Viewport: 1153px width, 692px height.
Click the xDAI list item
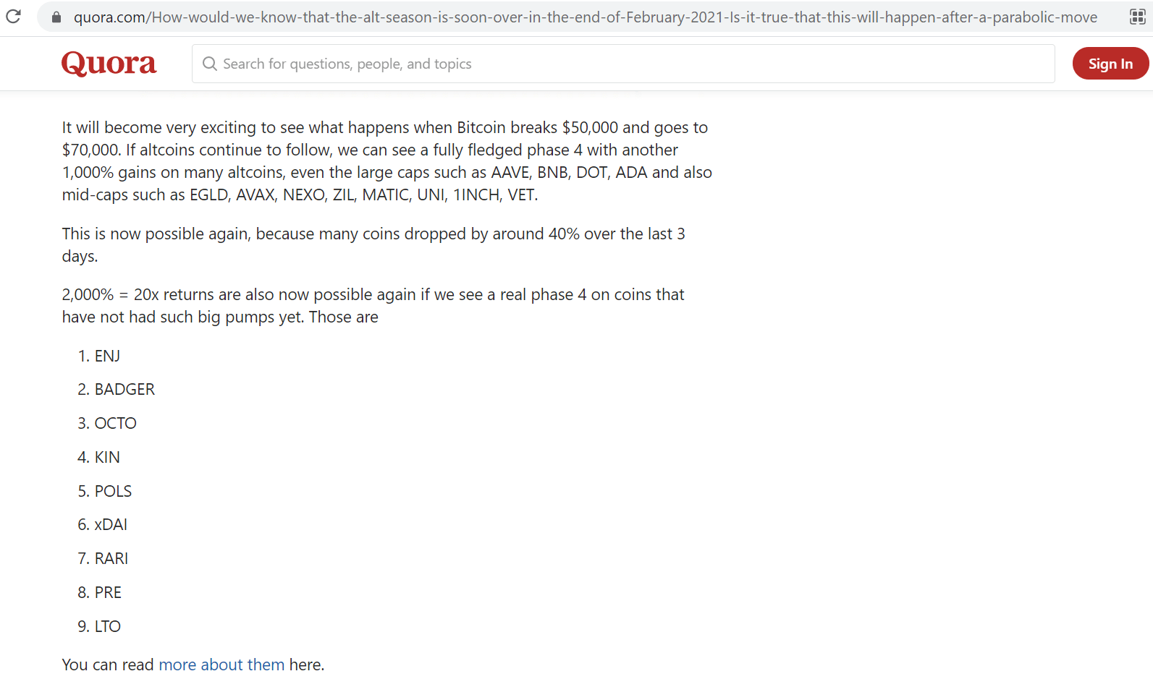111,524
